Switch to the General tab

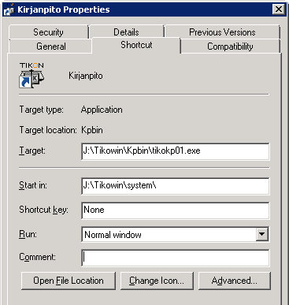50,46
